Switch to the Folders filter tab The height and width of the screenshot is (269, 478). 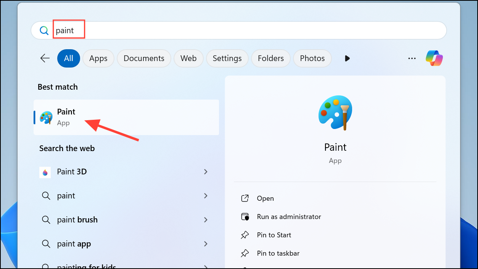271,58
